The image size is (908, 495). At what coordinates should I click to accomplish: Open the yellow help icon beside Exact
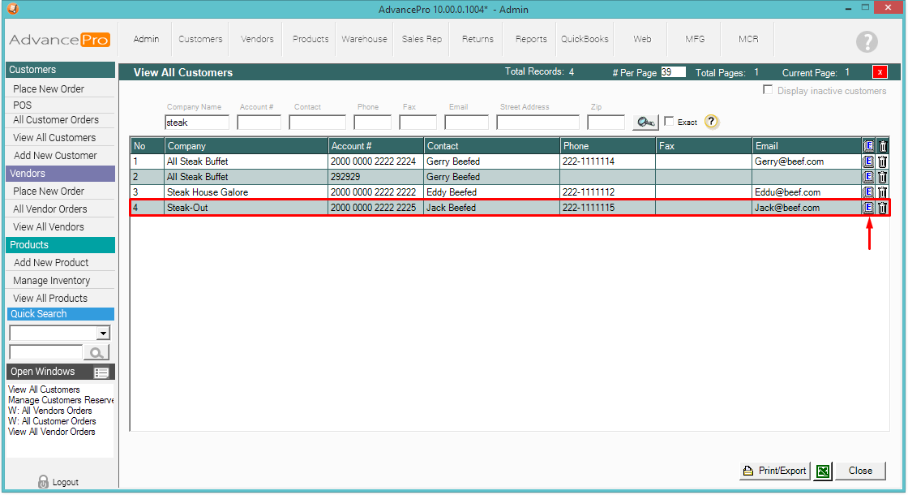711,122
